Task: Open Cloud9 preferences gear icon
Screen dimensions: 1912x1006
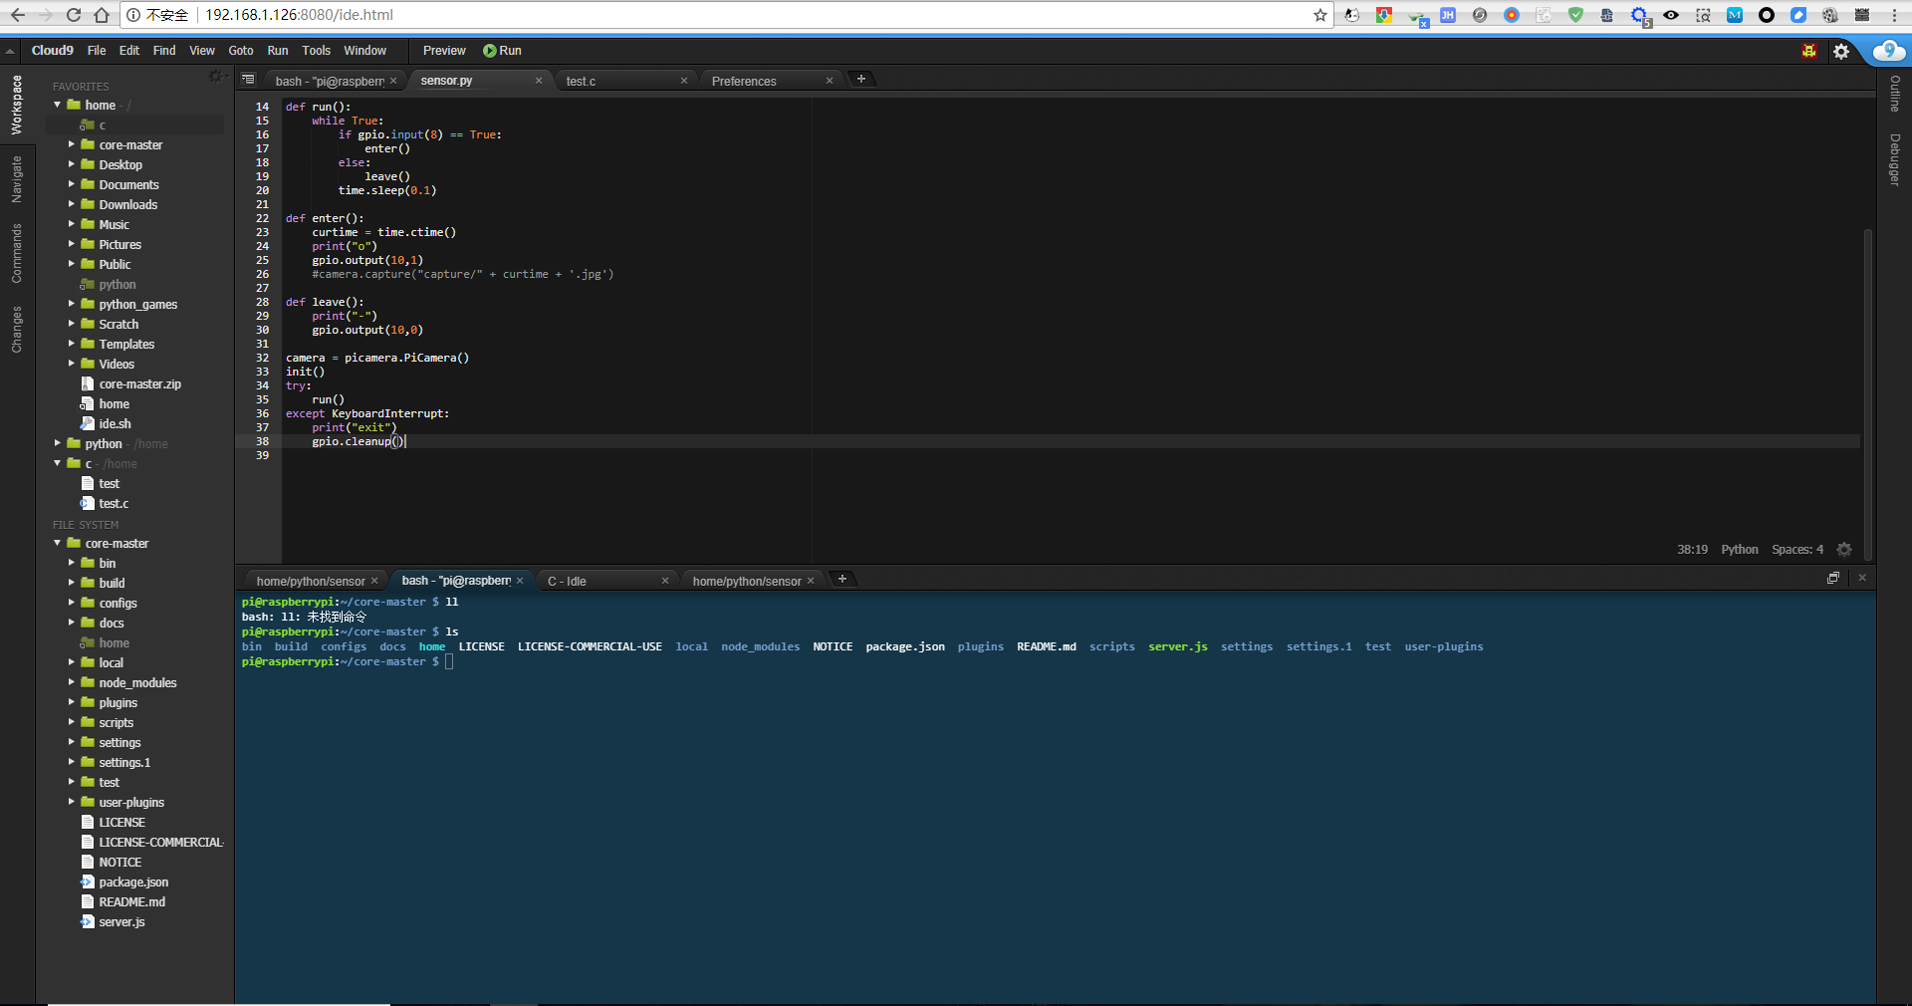Action: tap(1841, 51)
